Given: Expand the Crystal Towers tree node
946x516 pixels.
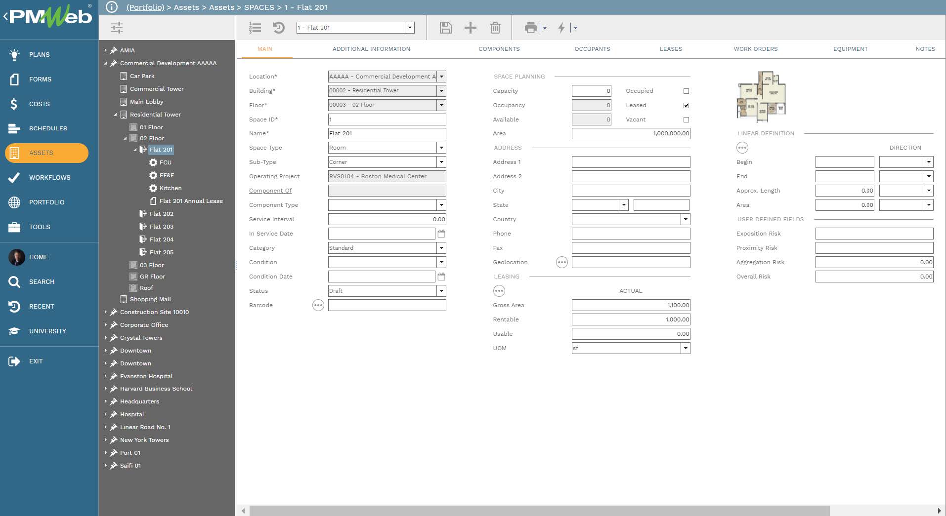Looking at the screenshot, I should [105, 338].
